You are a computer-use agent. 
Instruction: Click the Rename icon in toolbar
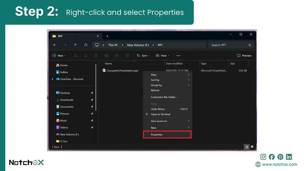pos(106,56)
